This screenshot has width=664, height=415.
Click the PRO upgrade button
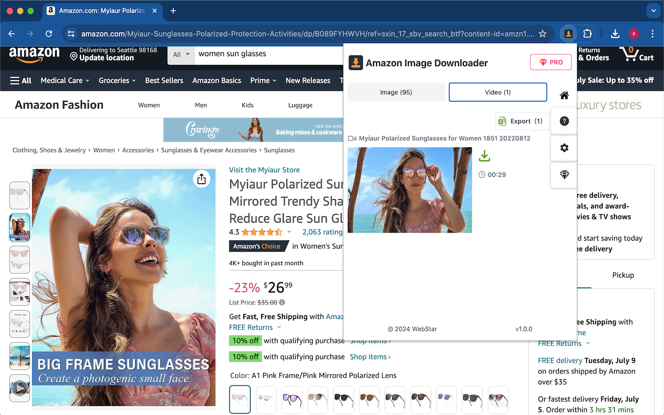point(551,62)
